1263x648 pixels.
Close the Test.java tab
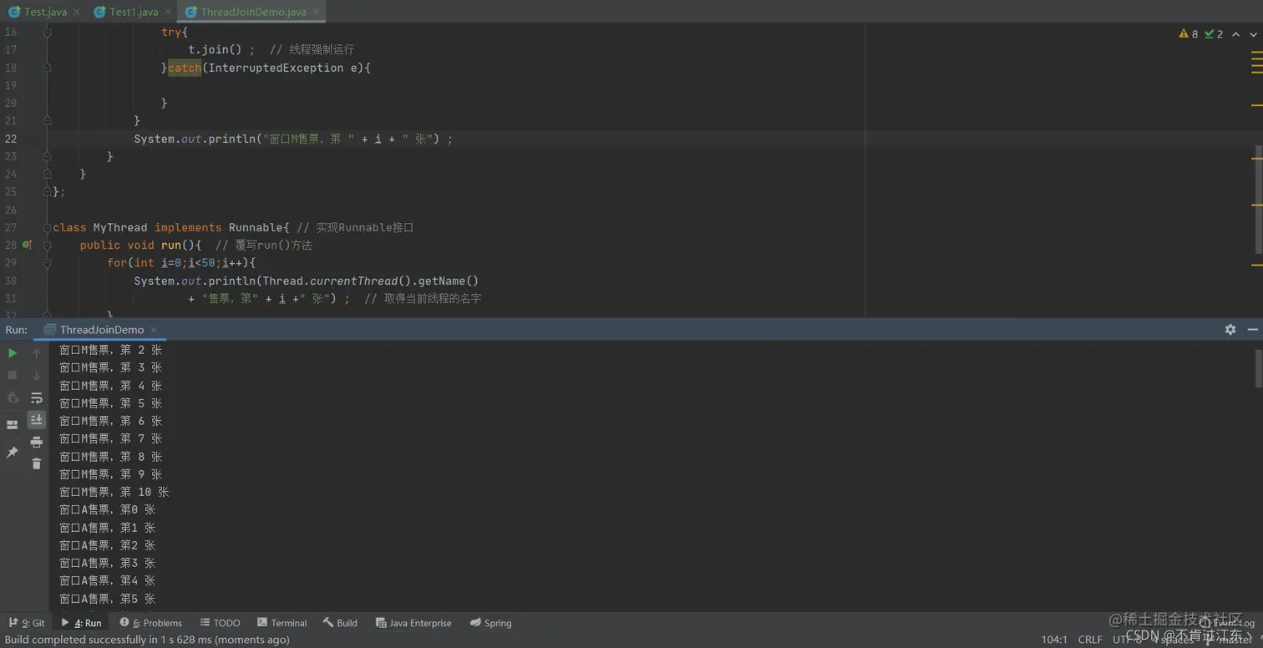[x=76, y=12]
